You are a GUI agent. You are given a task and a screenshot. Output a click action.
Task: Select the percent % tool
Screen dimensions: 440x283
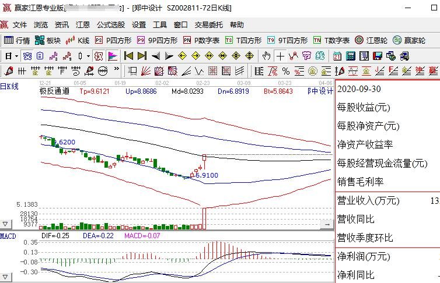click(x=286, y=71)
